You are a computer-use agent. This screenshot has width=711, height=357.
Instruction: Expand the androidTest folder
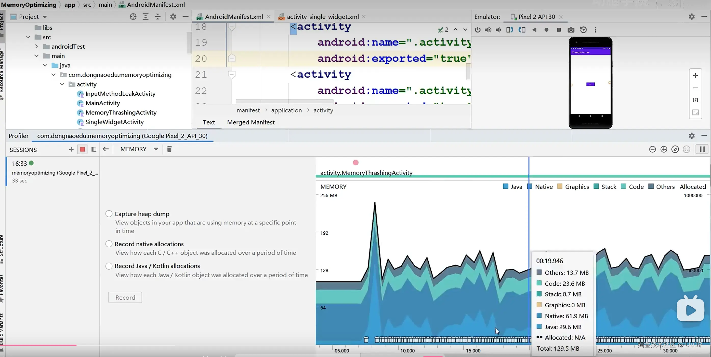36,46
